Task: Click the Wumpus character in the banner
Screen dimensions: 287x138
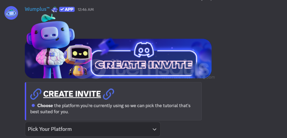Action: coord(50,46)
